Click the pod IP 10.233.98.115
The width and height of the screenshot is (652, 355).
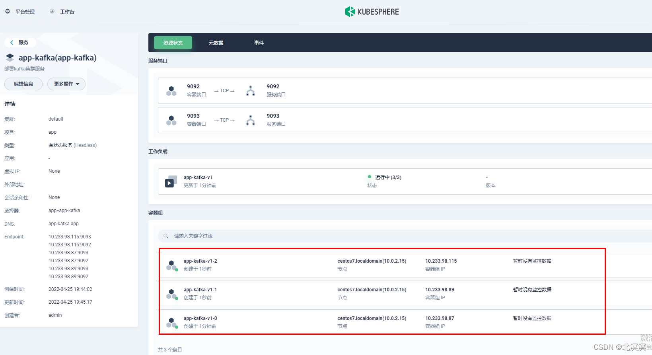pyautogui.click(x=441, y=261)
